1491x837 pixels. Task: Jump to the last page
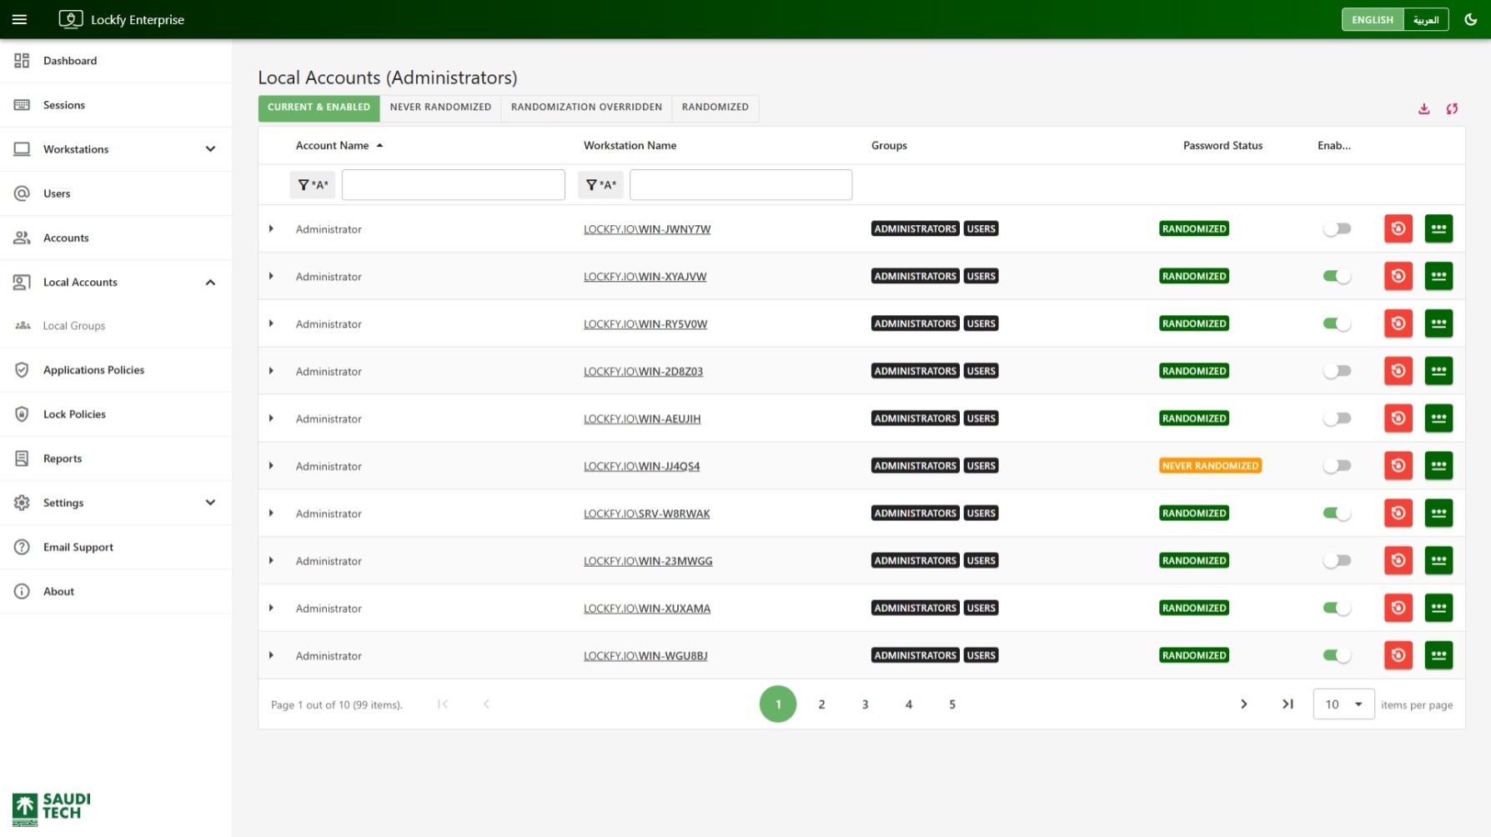tap(1288, 704)
